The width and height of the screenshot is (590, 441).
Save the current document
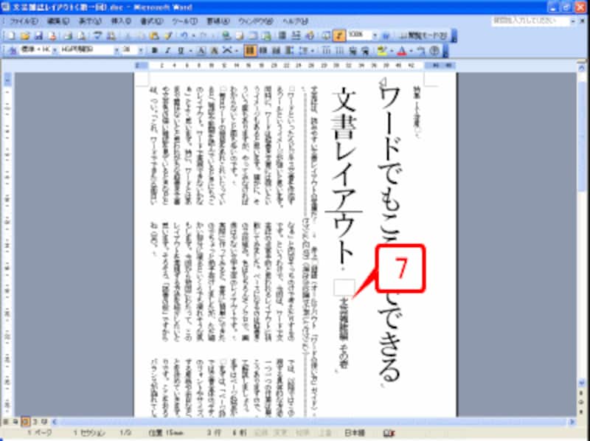coord(37,32)
